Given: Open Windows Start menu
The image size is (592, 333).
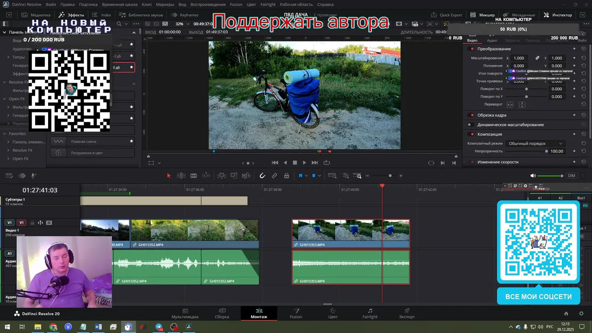Looking at the screenshot, I should point(8,327).
